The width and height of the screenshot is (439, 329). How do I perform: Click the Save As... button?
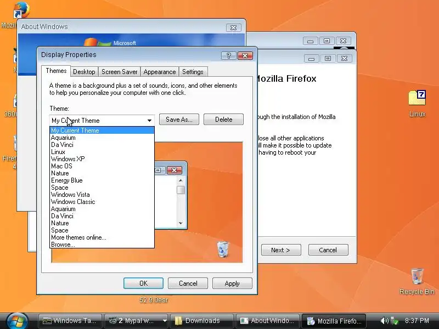(179, 120)
